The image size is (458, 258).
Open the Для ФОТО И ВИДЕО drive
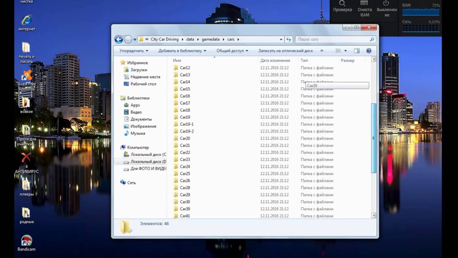[148, 168]
